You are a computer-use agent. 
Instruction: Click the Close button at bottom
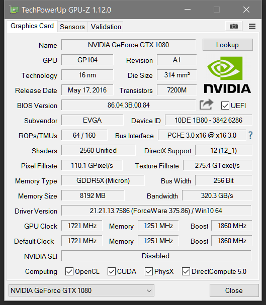[x=234, y=290]
